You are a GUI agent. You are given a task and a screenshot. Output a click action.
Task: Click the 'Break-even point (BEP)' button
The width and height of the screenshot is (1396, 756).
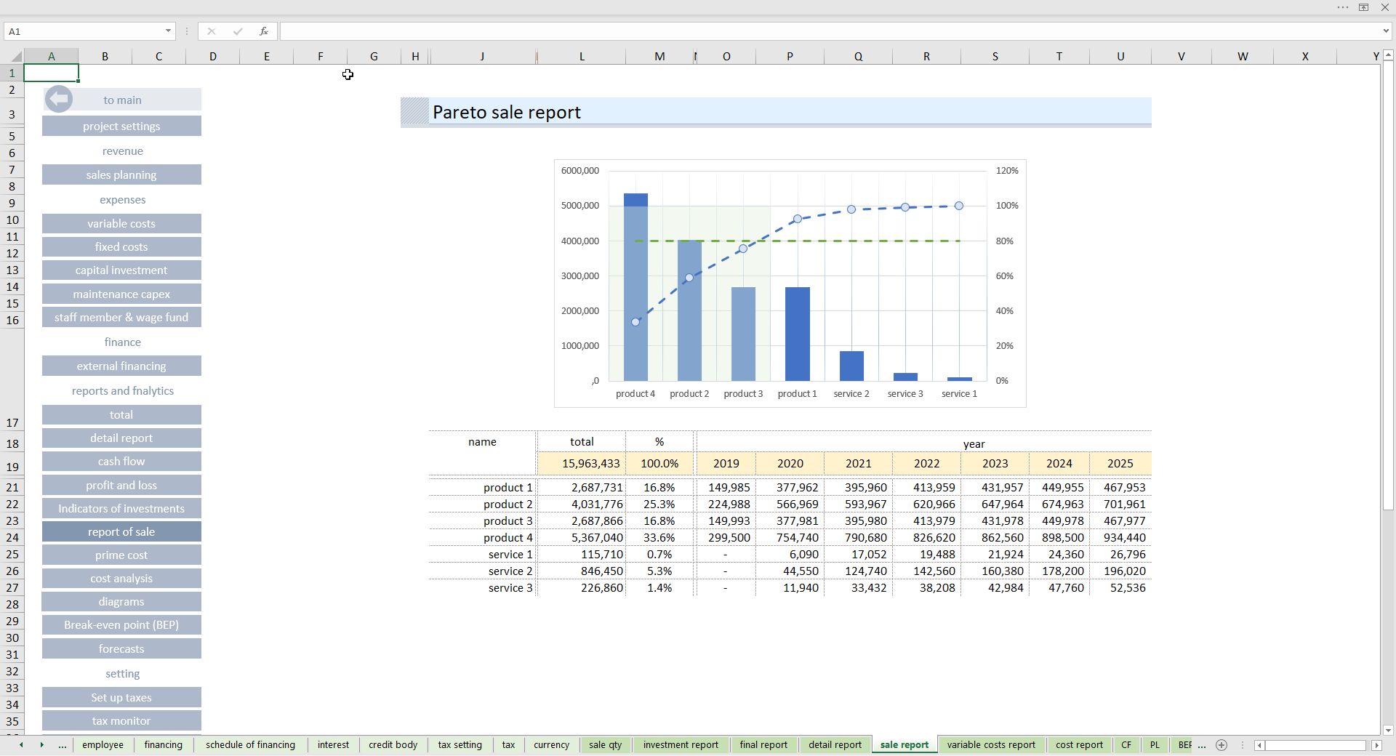click(x=121, y=624)
